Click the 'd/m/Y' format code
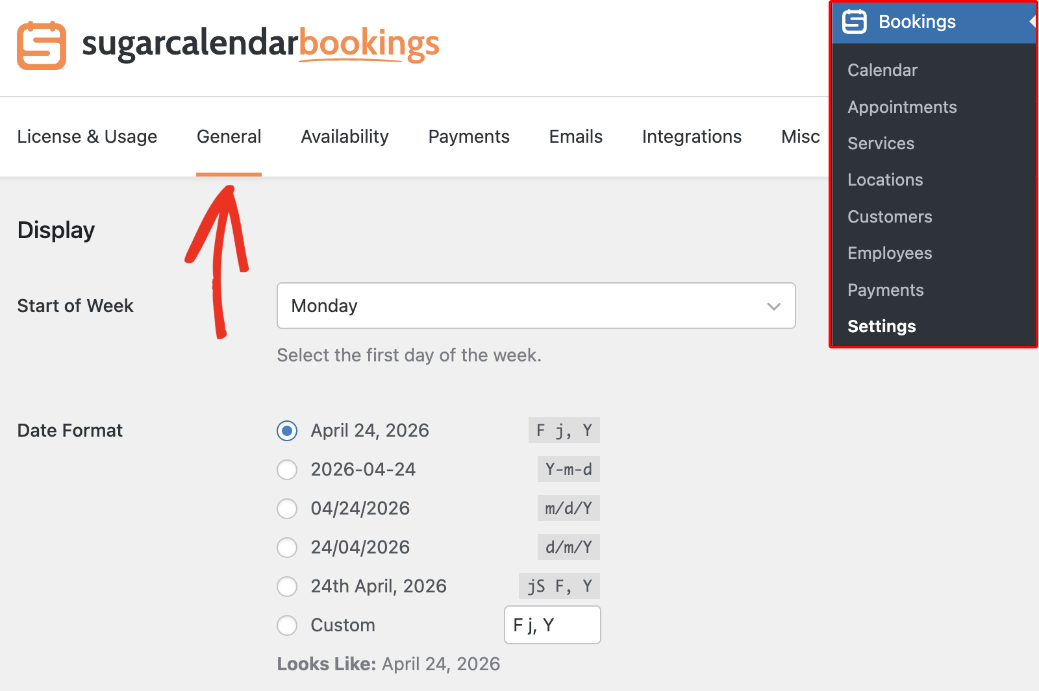 pyautogui.click(x=569, y=547)
